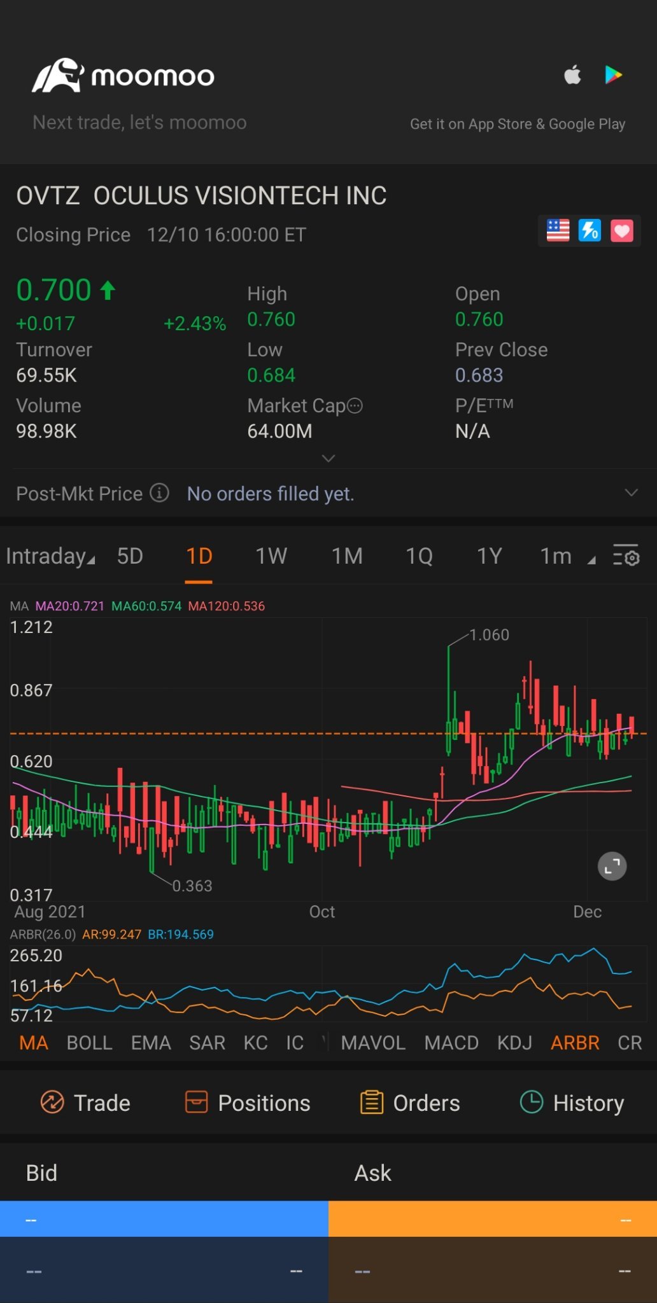657x1303 pixels.
Task: Open Intraday chart type dropdown
Action: point(50,556)
